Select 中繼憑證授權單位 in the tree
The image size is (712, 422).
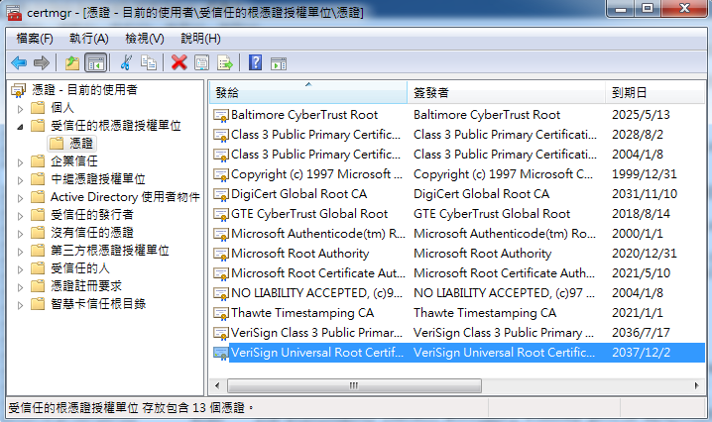point(98,178)
